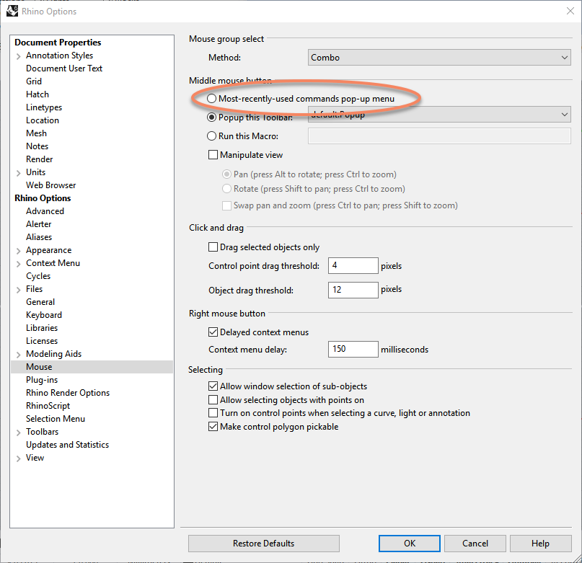The width and height of the screenshot is (582, 563).
Task: Select Most-recently-used commands pop-up menu radio
Action: (x=211, y=98)
